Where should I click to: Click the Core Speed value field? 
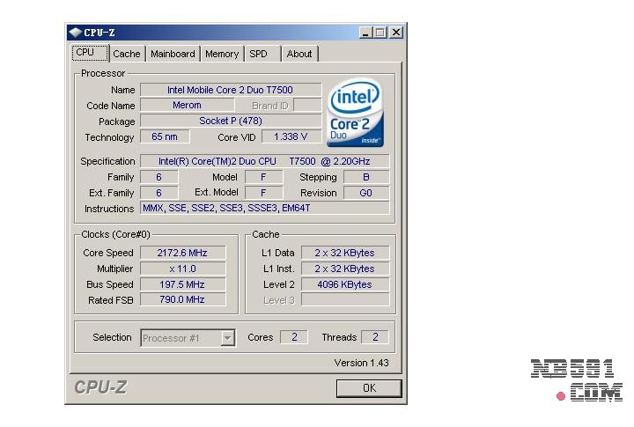tap(182, 253)
